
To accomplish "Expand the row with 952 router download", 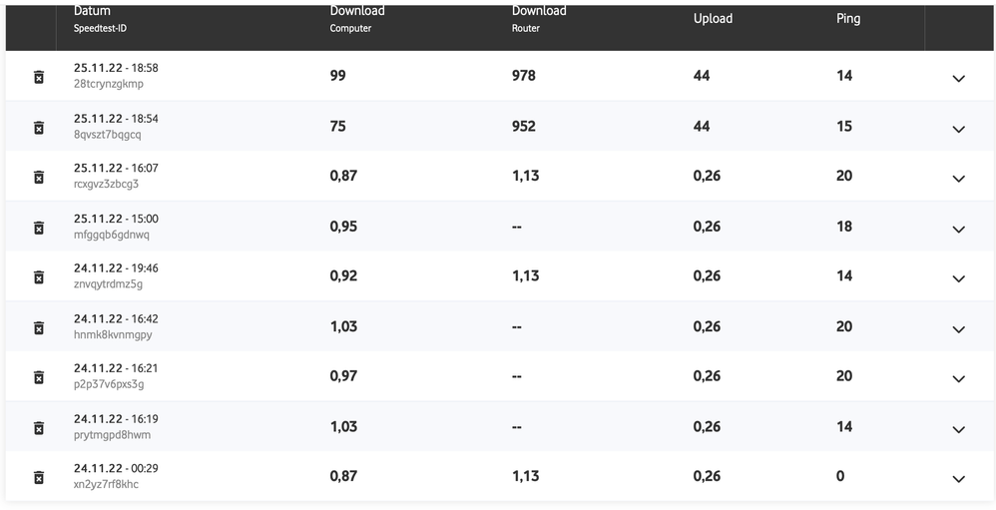I will click(958, 129).
